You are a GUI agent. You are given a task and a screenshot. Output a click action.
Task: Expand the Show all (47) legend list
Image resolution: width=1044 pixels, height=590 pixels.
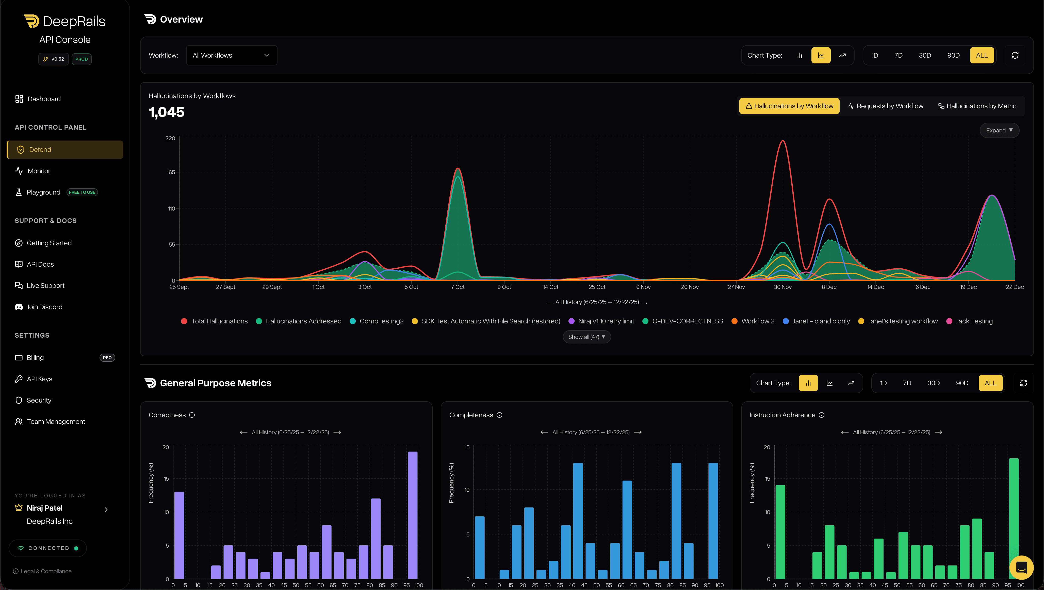[586, 337]
